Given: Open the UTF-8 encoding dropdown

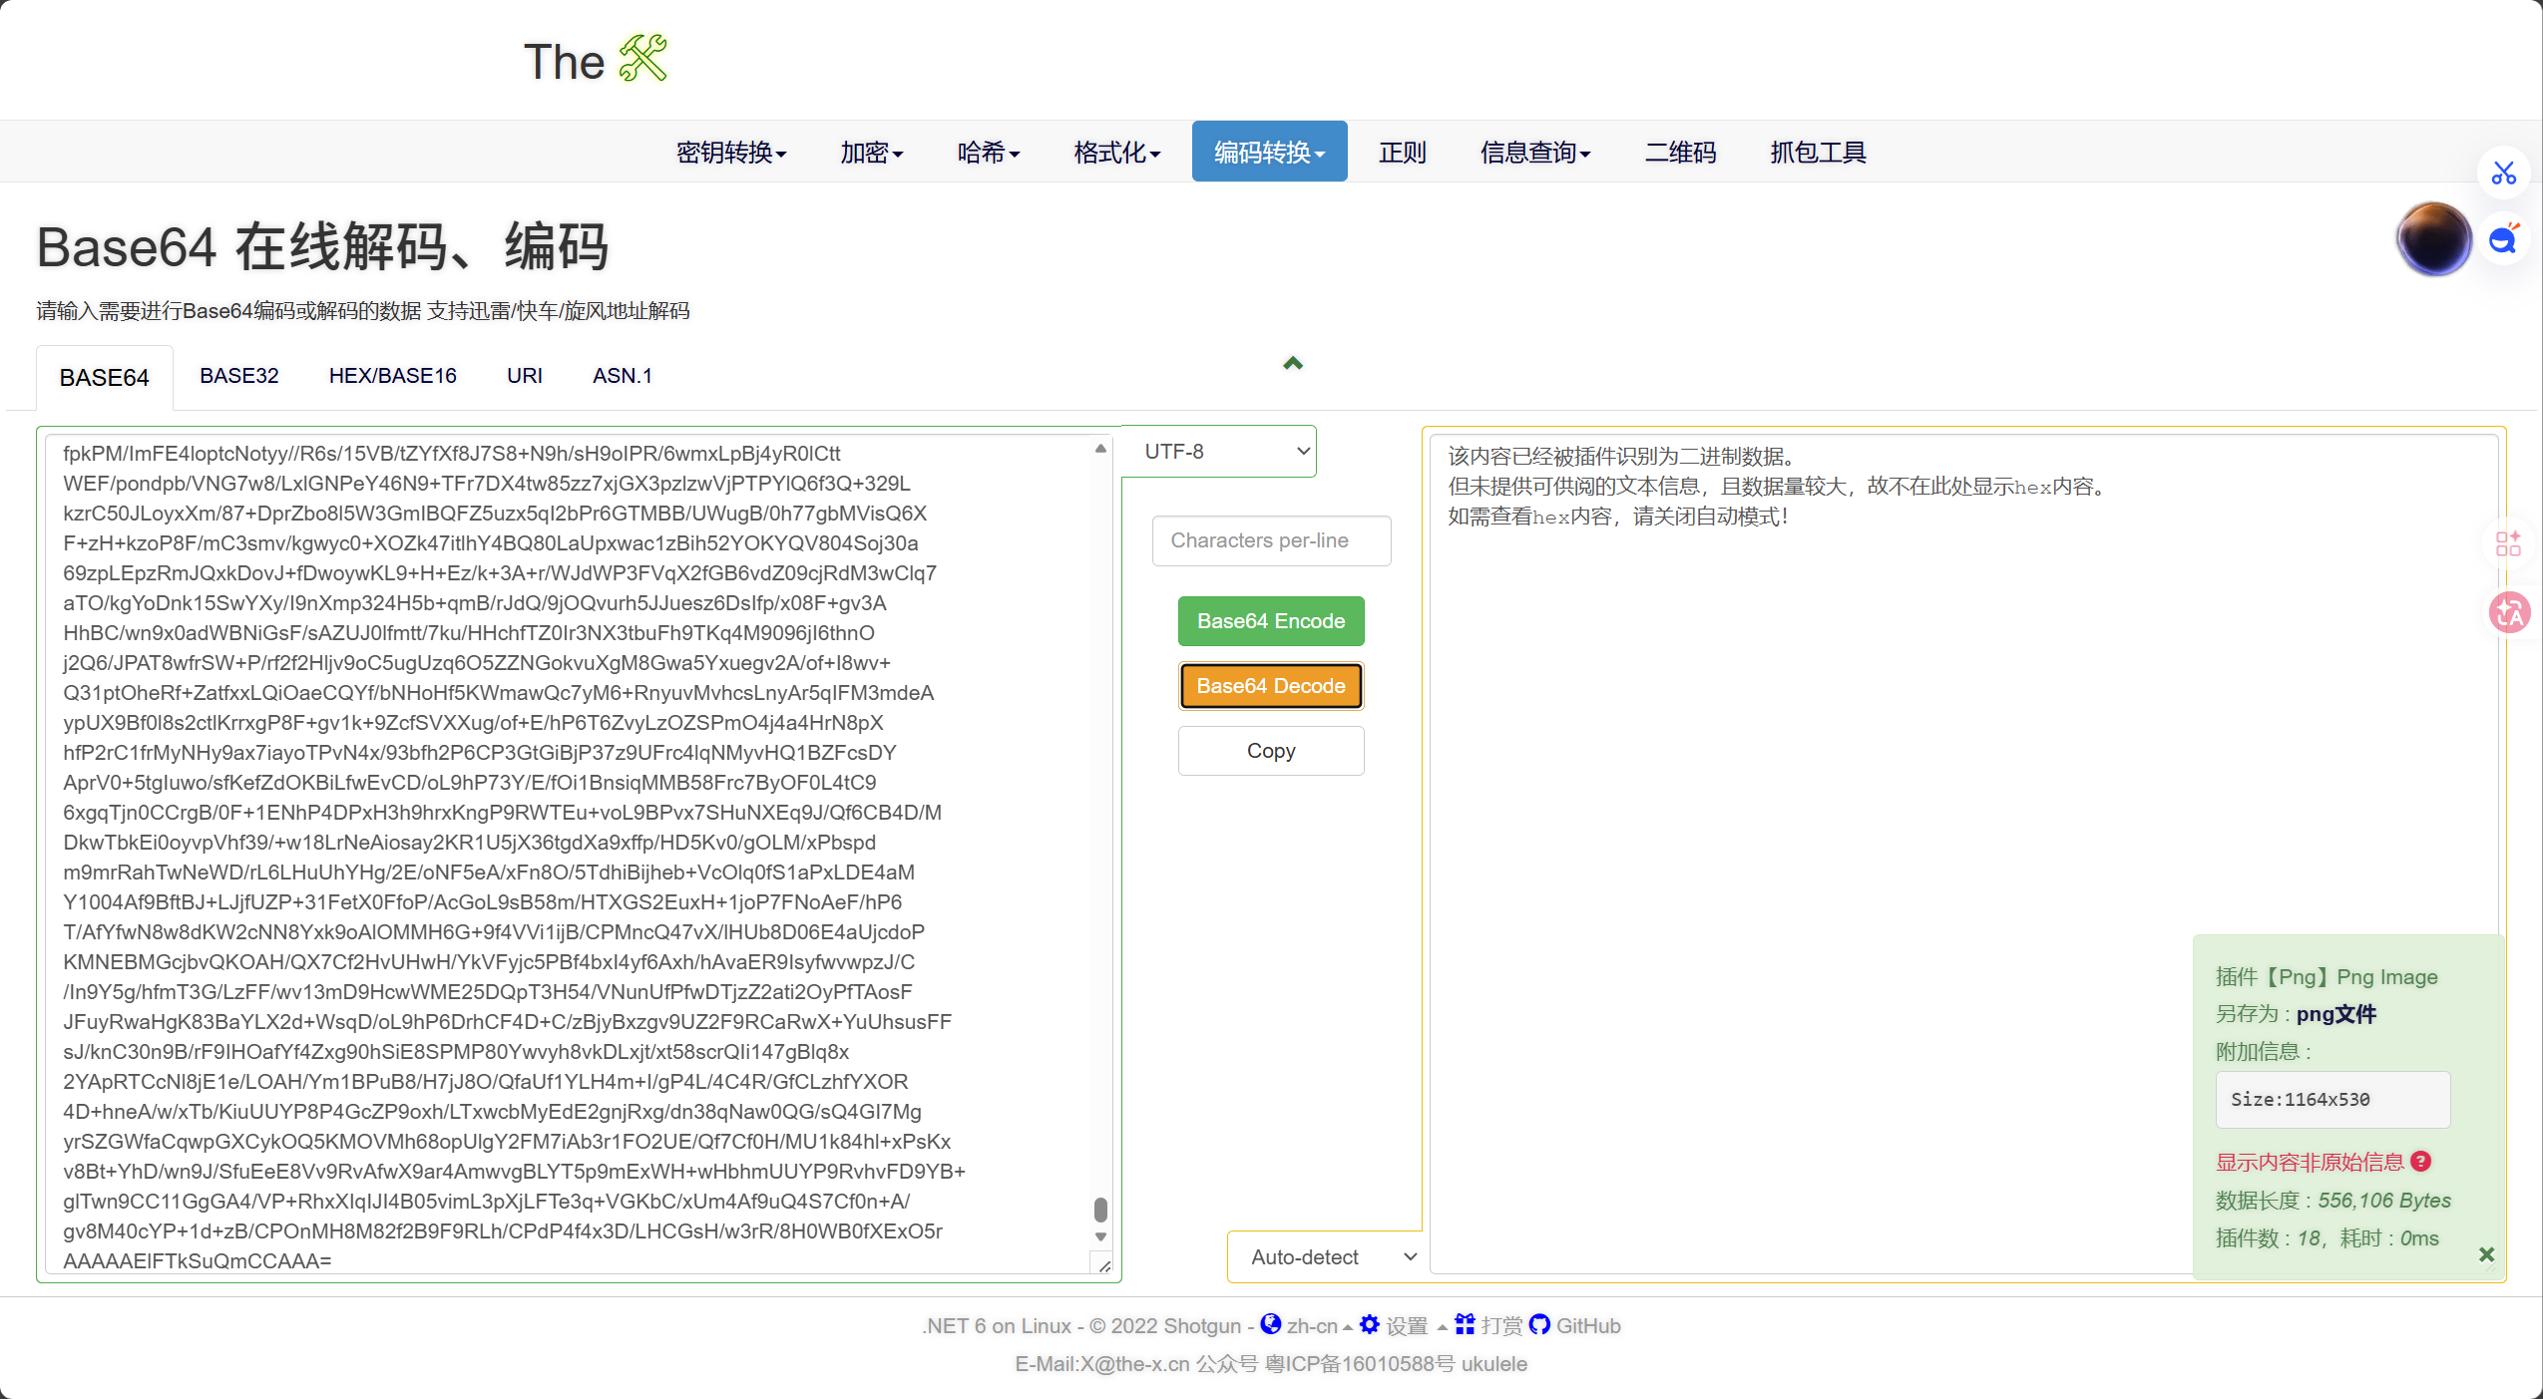Looking at the screenshot, I should click(1219, 452).
